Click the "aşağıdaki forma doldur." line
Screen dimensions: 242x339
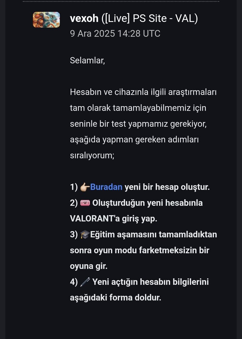[x=115, y=298]
